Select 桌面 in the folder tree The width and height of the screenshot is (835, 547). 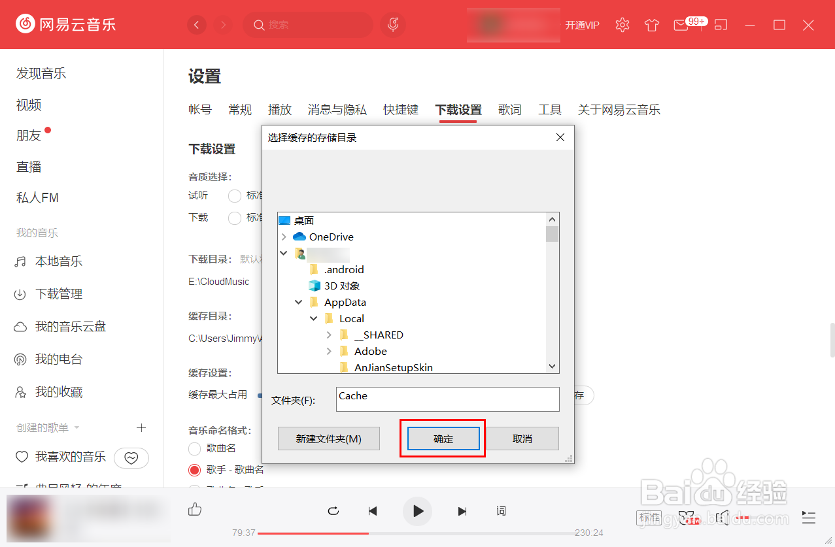click(x=304, y=220)
